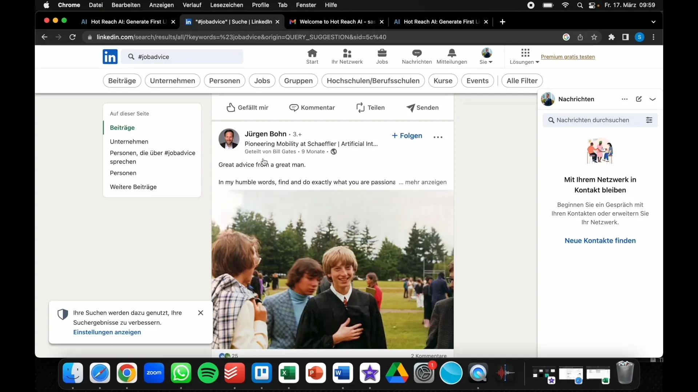Jump to Weitere Beiträge in sidebar
The width and height of the screenshot is (698, 392).
pos(133,187)
